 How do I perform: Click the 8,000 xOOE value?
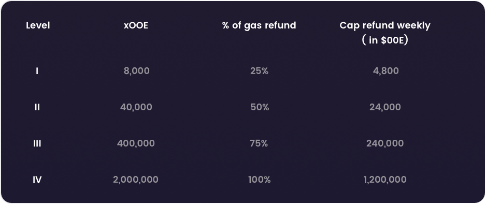(136, 71)
